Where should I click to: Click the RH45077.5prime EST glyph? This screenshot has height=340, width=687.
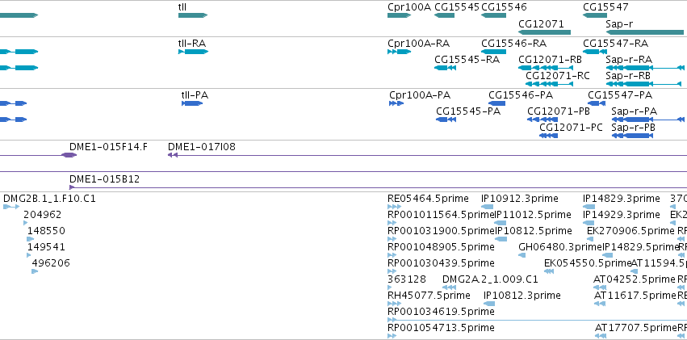coord(394,304)
